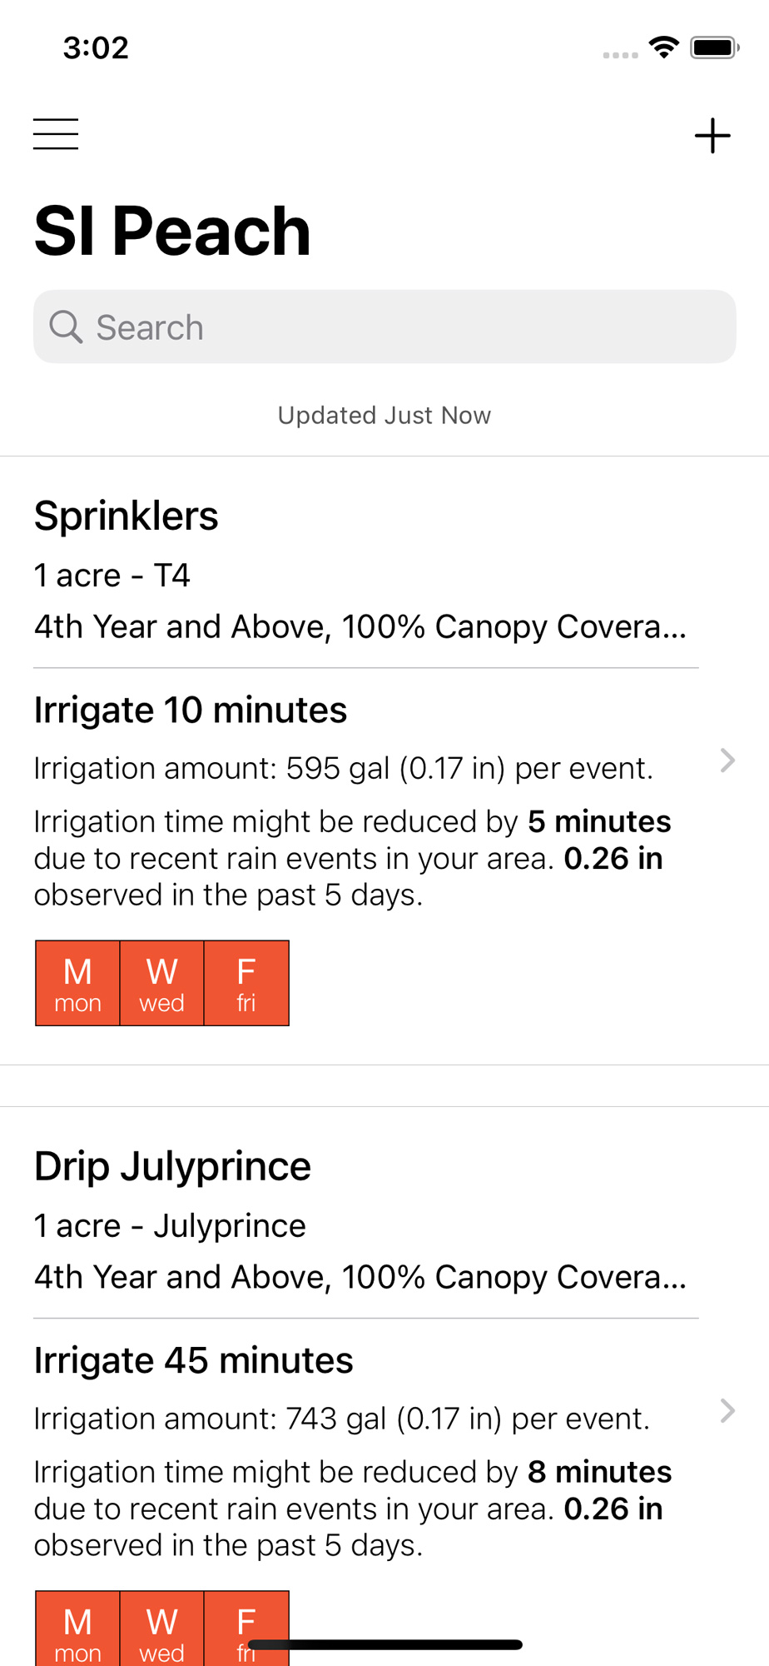Tap the search magnifier icon
Screen dimensions: 769x1666
coord(65,327)
